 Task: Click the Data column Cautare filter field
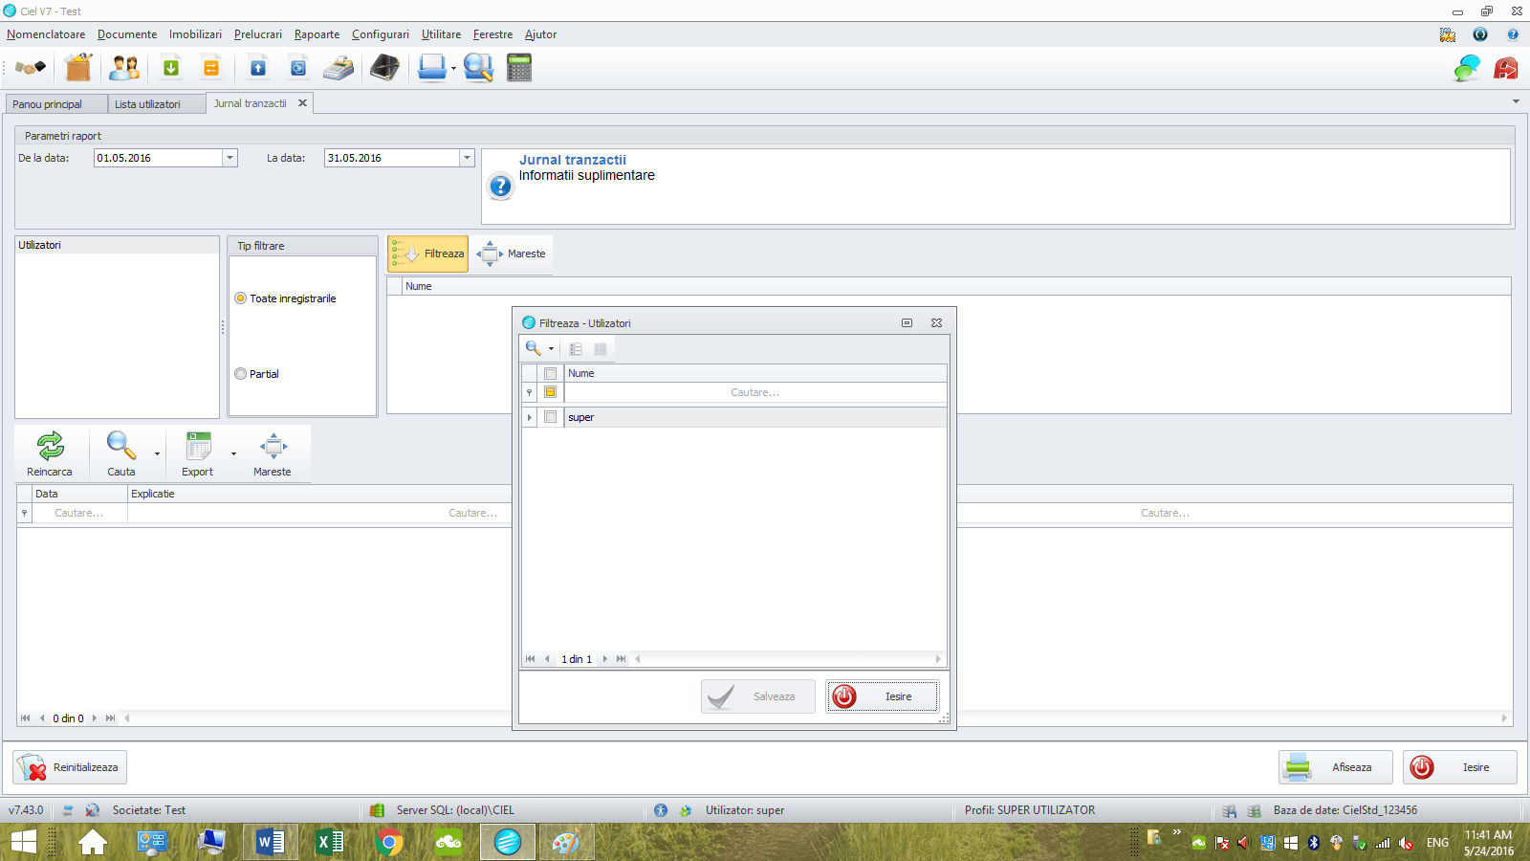[79, 513]
